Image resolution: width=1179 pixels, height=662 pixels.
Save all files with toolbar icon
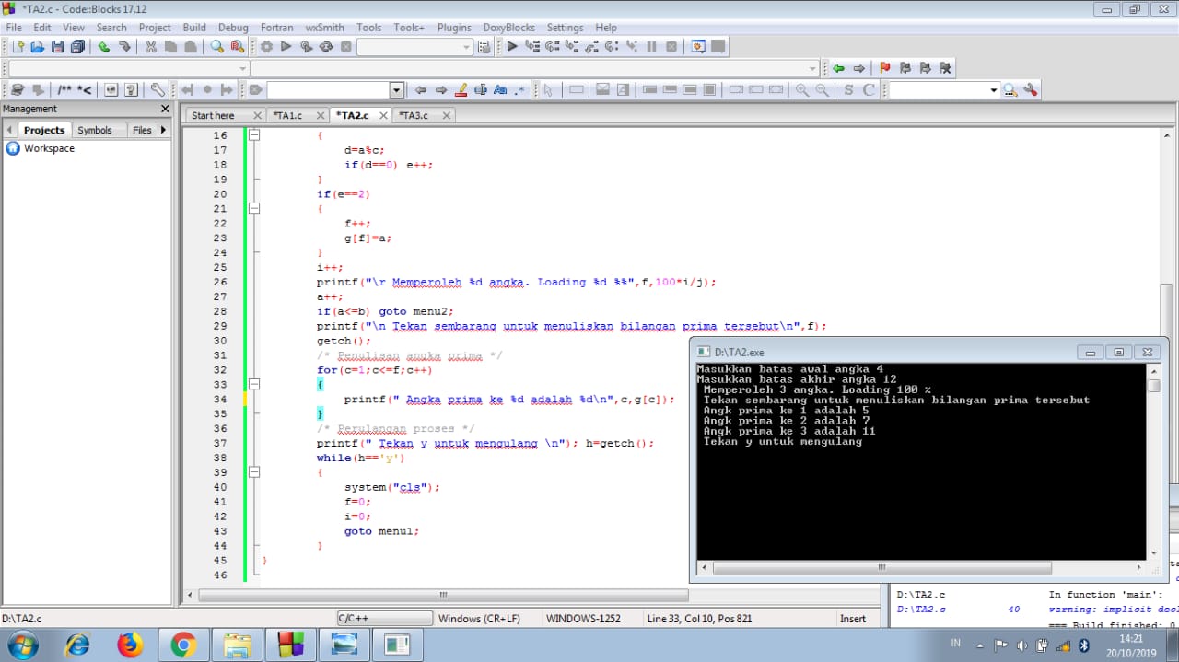77,47
